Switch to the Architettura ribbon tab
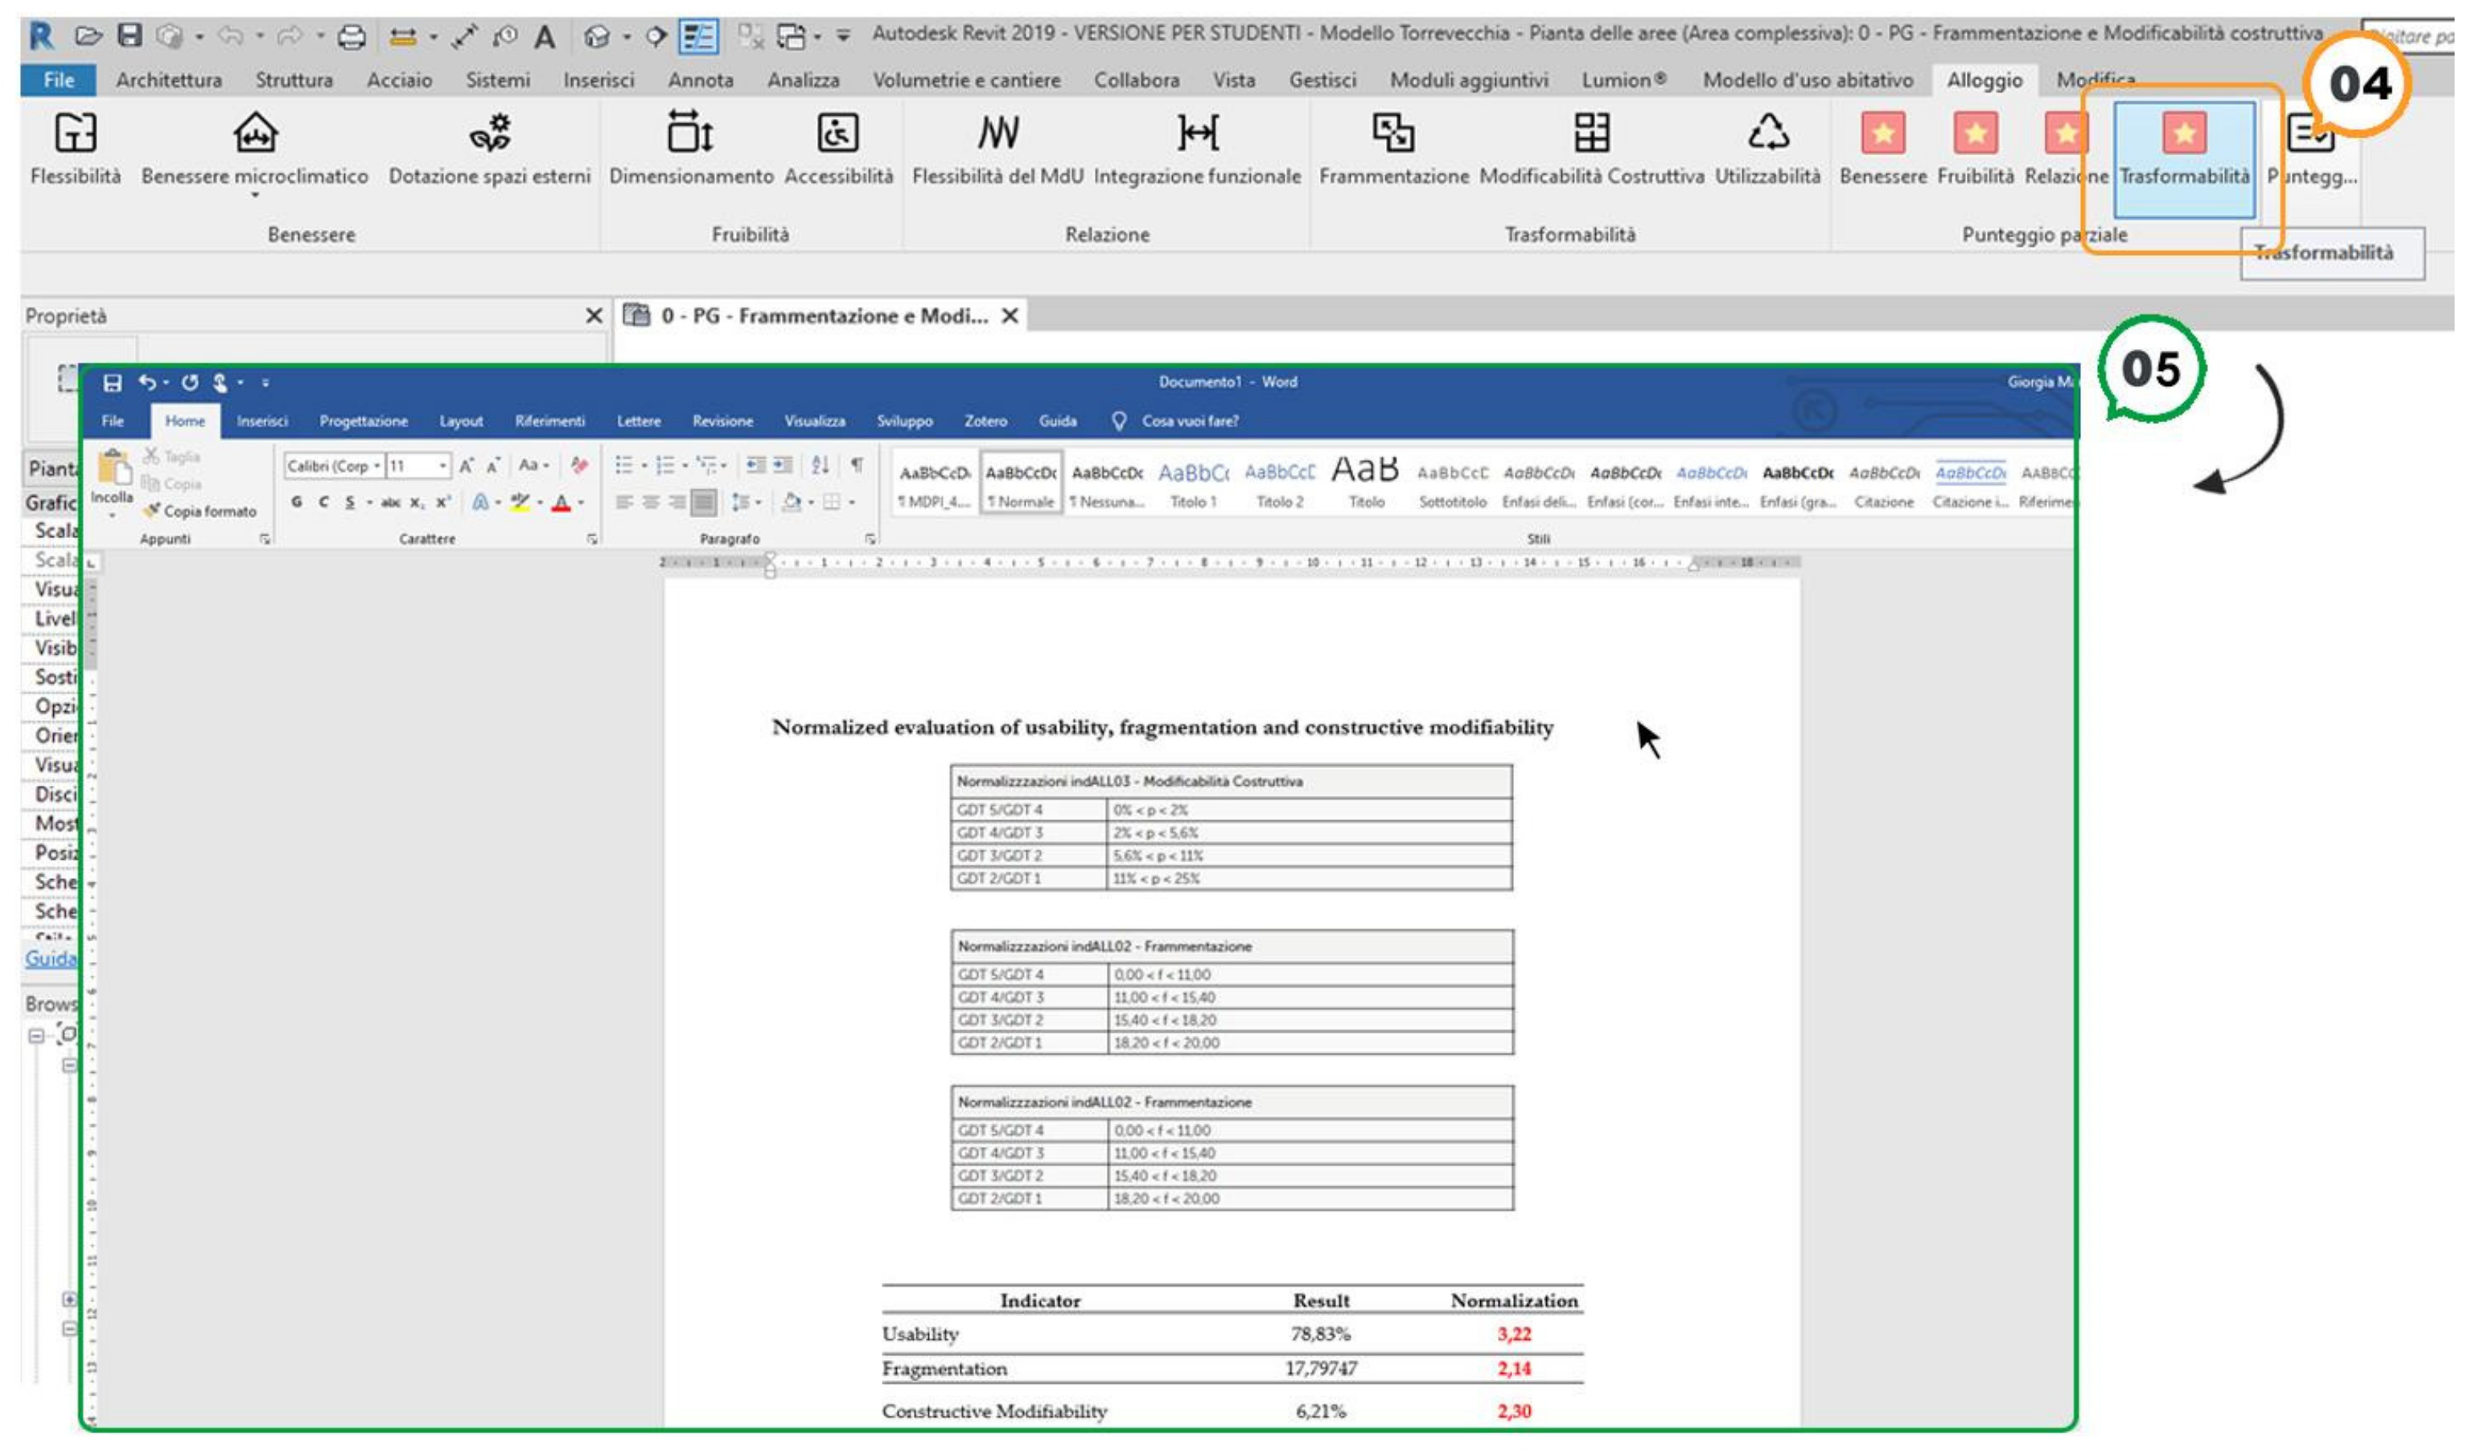The height and width of the screenshot is (1455, 2476). pyautogui.click(x=168, y=80)
